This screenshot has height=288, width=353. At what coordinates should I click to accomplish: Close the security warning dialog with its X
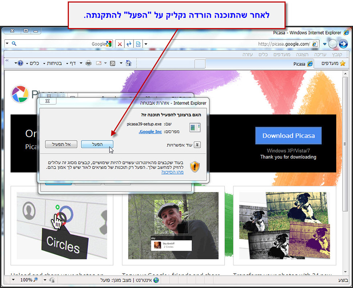pos(47,101)
